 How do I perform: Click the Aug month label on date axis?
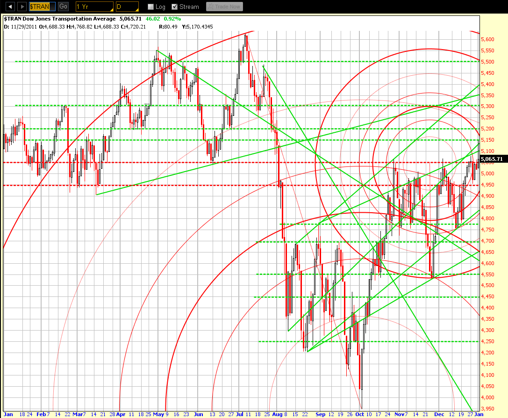277,414
